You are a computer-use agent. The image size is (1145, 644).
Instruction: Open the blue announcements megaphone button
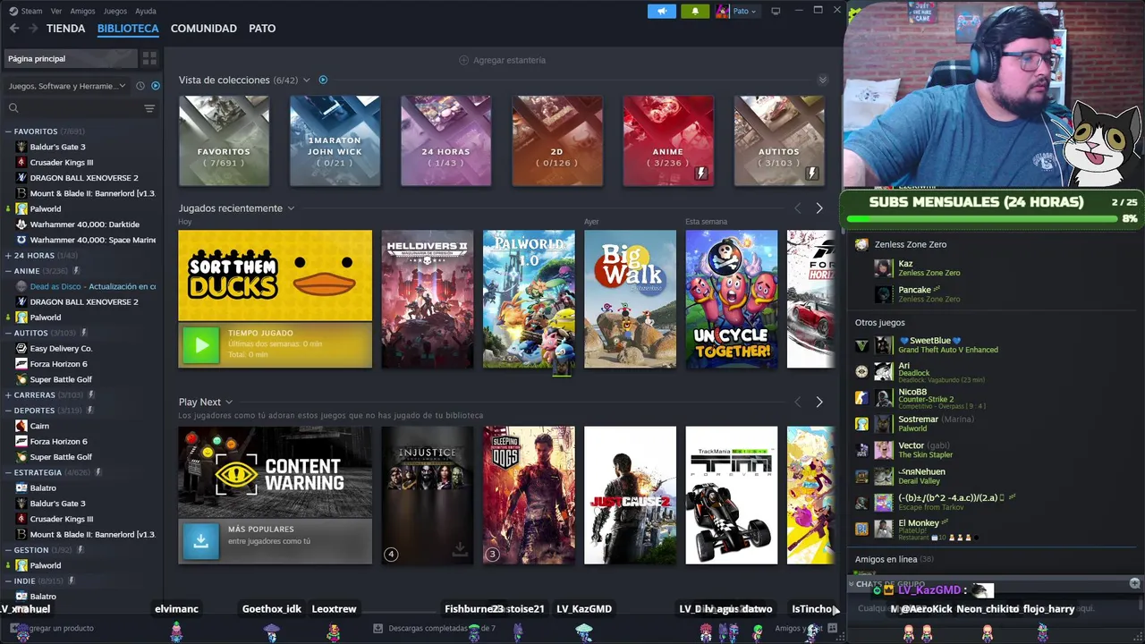pos(662,11)
